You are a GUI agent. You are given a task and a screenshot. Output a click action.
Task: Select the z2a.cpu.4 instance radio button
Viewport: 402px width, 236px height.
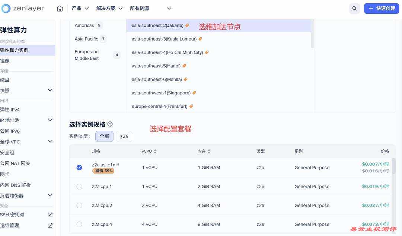(x=79, y=224)
